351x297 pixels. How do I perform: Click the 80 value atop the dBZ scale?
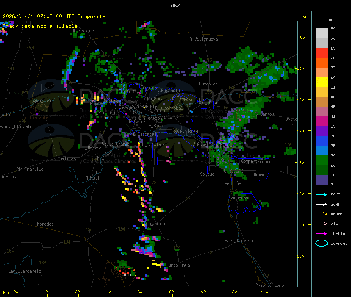click(x=333, y=28)
